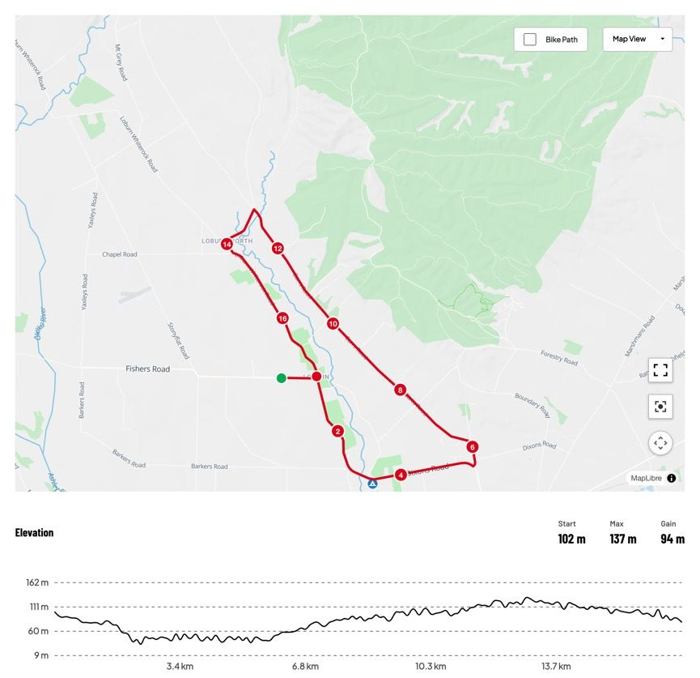Click the recenter route icon

(660, 407)
